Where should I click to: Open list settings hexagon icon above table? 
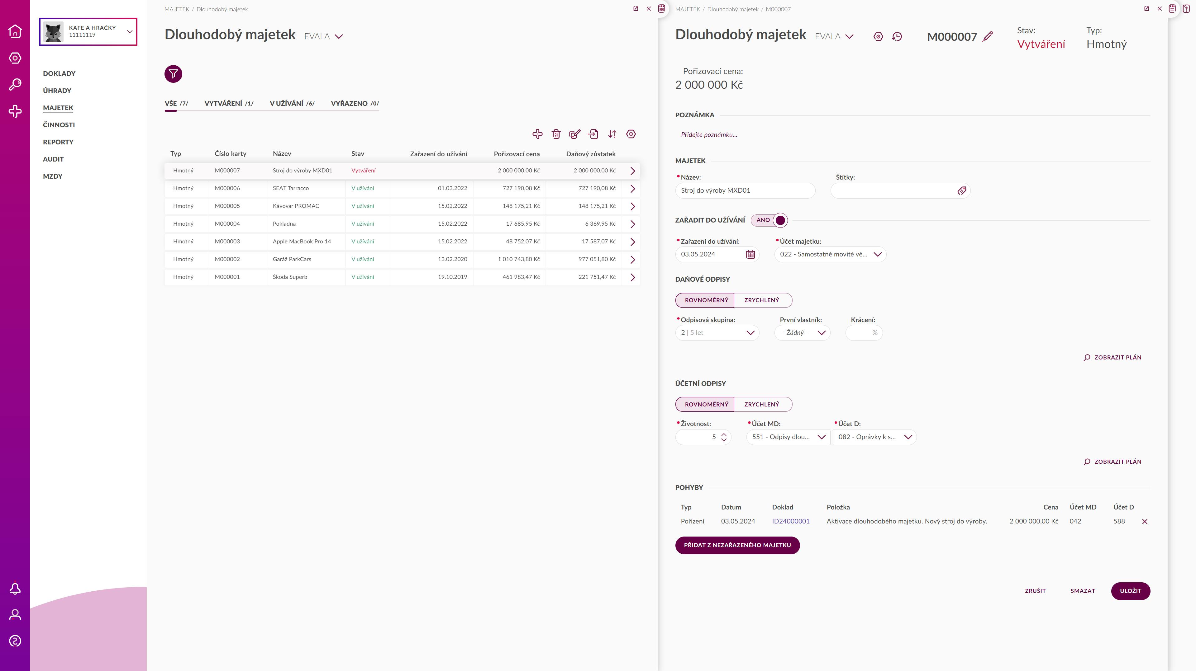click(631, 134)
